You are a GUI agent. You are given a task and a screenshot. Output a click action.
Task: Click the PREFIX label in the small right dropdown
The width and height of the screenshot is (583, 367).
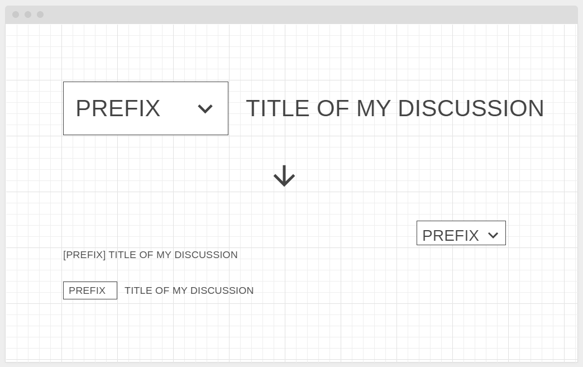450,236
